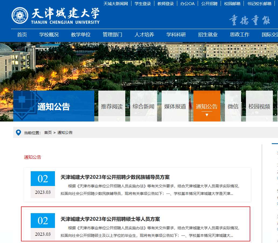This screenshot has width=278, height=243.
Task: Switch to 校园视频 tab
Action: tap(259, 106)
